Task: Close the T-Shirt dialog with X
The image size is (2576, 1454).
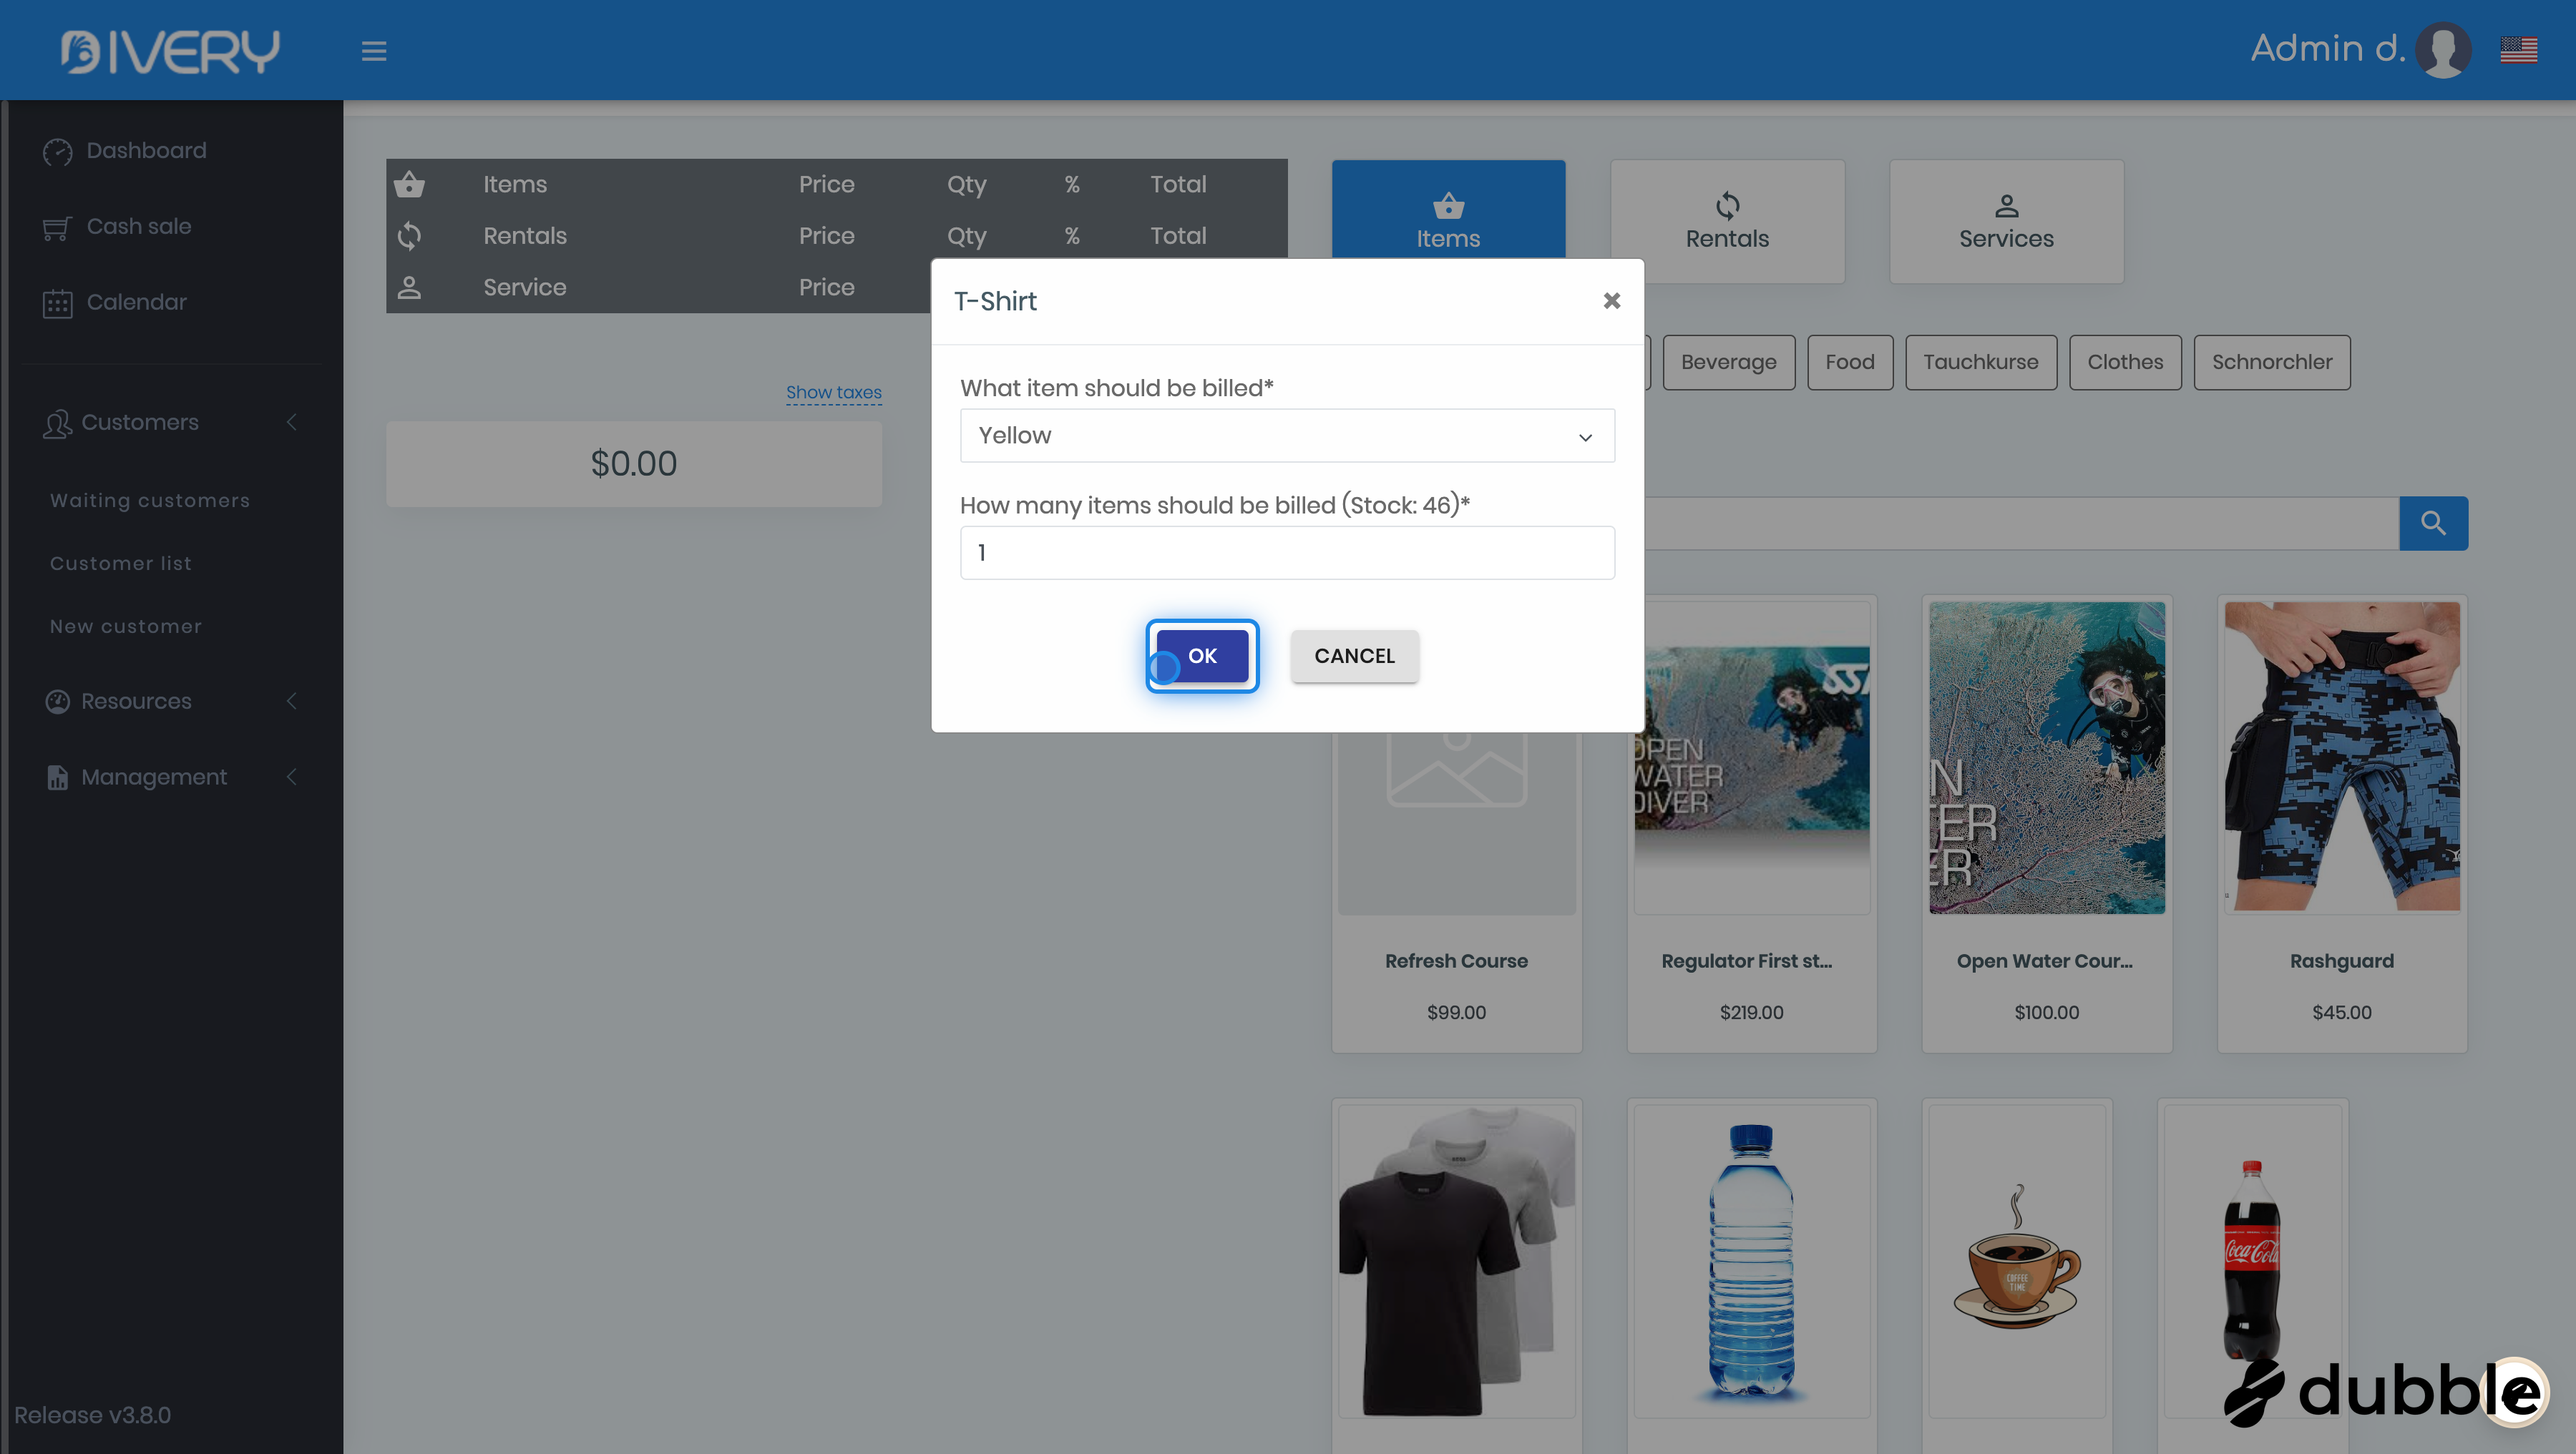Action: point(1611,301)
